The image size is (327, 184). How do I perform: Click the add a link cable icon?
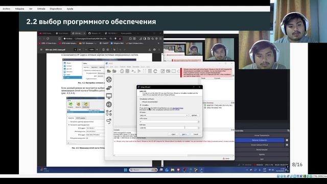(109, 121)
